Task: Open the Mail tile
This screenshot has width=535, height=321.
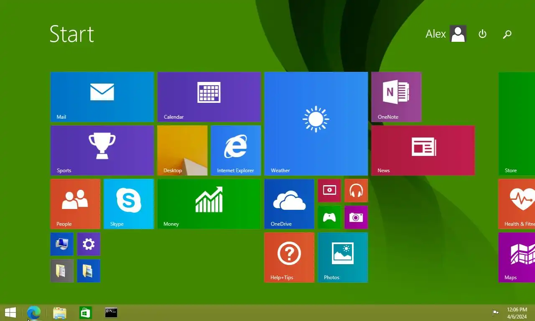Action: pyautogui.click(x=102, y=97)
